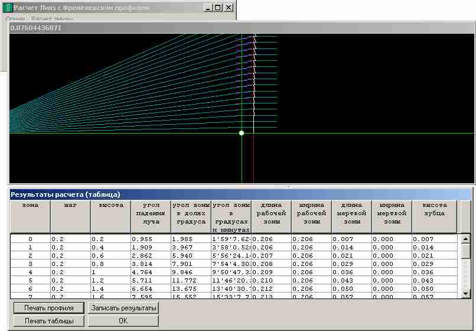Confirm with the OK button

tap(123, 320)
